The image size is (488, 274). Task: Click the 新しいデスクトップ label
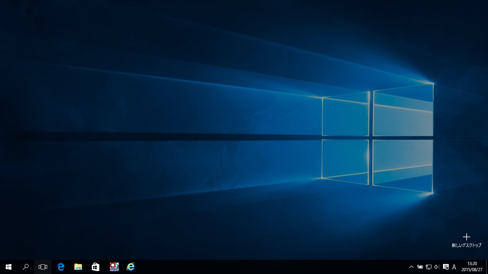[x=466, y=245]
